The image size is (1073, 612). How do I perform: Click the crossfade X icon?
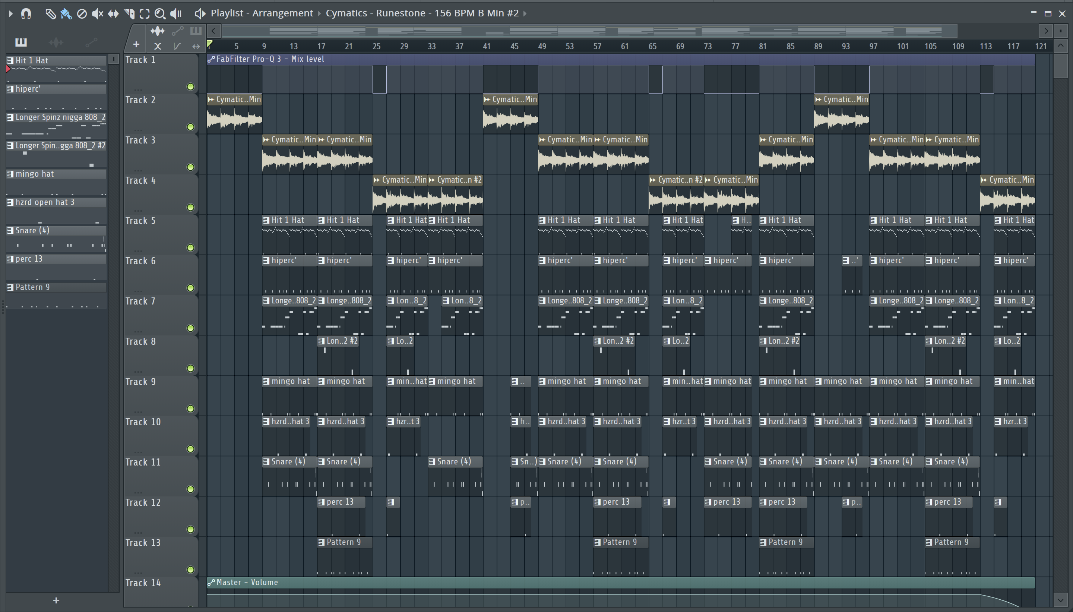(158, 46)
